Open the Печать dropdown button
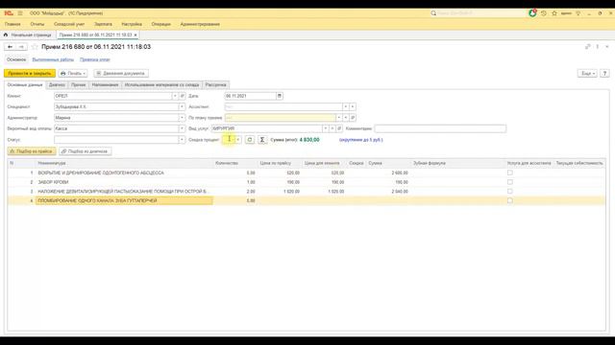The width and height of the screenshot is (615, 345). pos(73,73)
